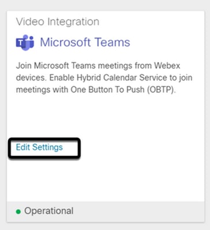210x230 pixels.
Task: Click the word Microsoft in card title
Action: click(x=65, y=42)
